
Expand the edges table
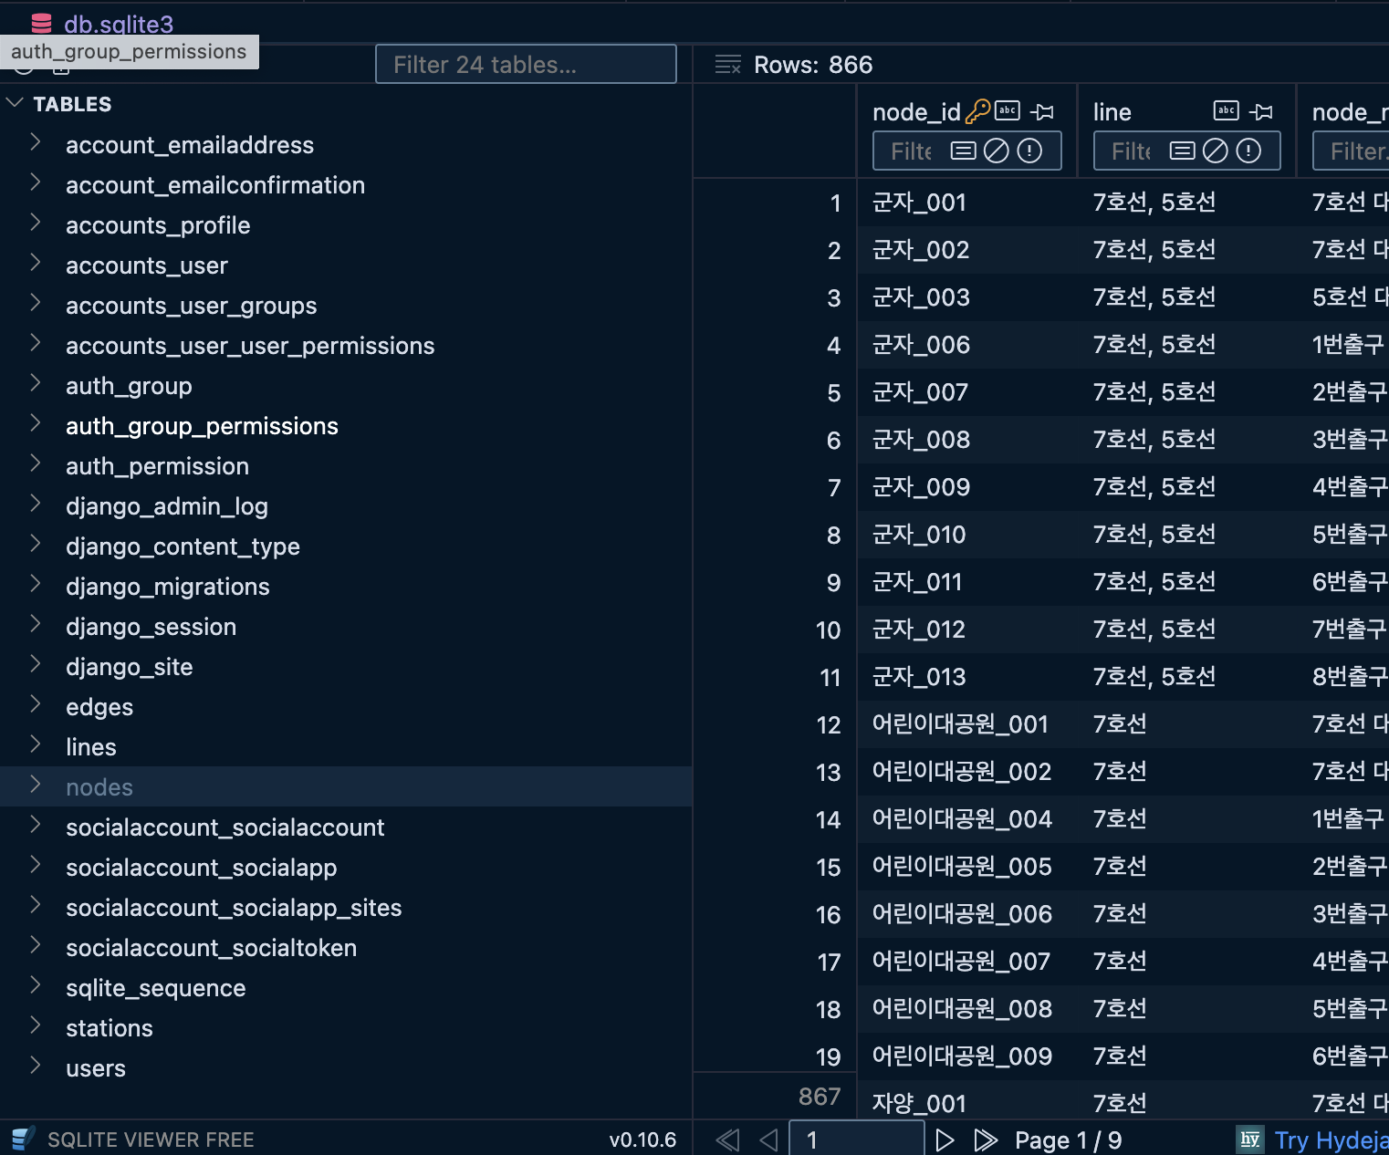[36, 706]
